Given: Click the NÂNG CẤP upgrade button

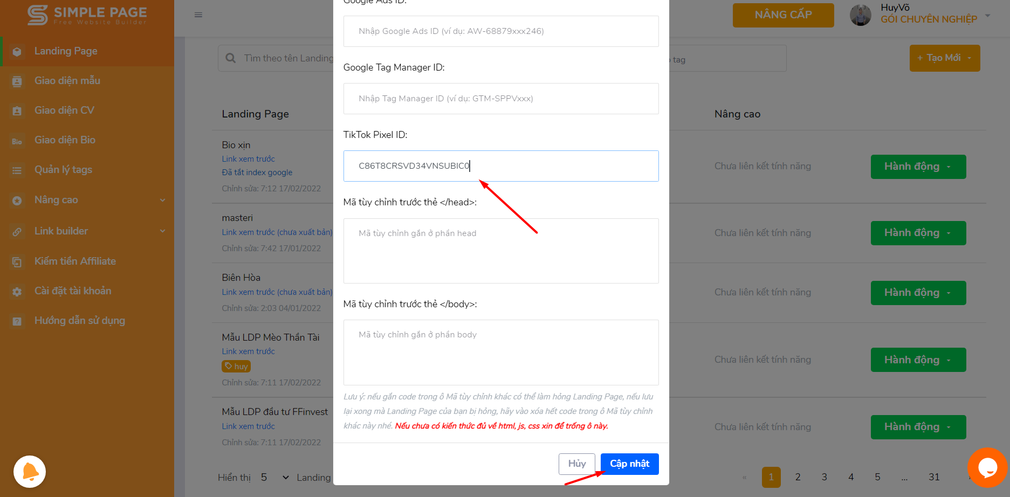Looking at the screenshot, I should [783, 15].
